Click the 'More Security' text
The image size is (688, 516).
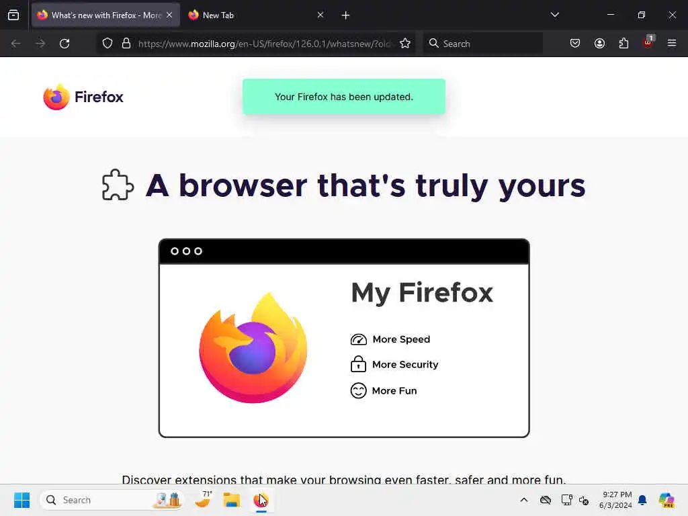[x=405, y=365]
